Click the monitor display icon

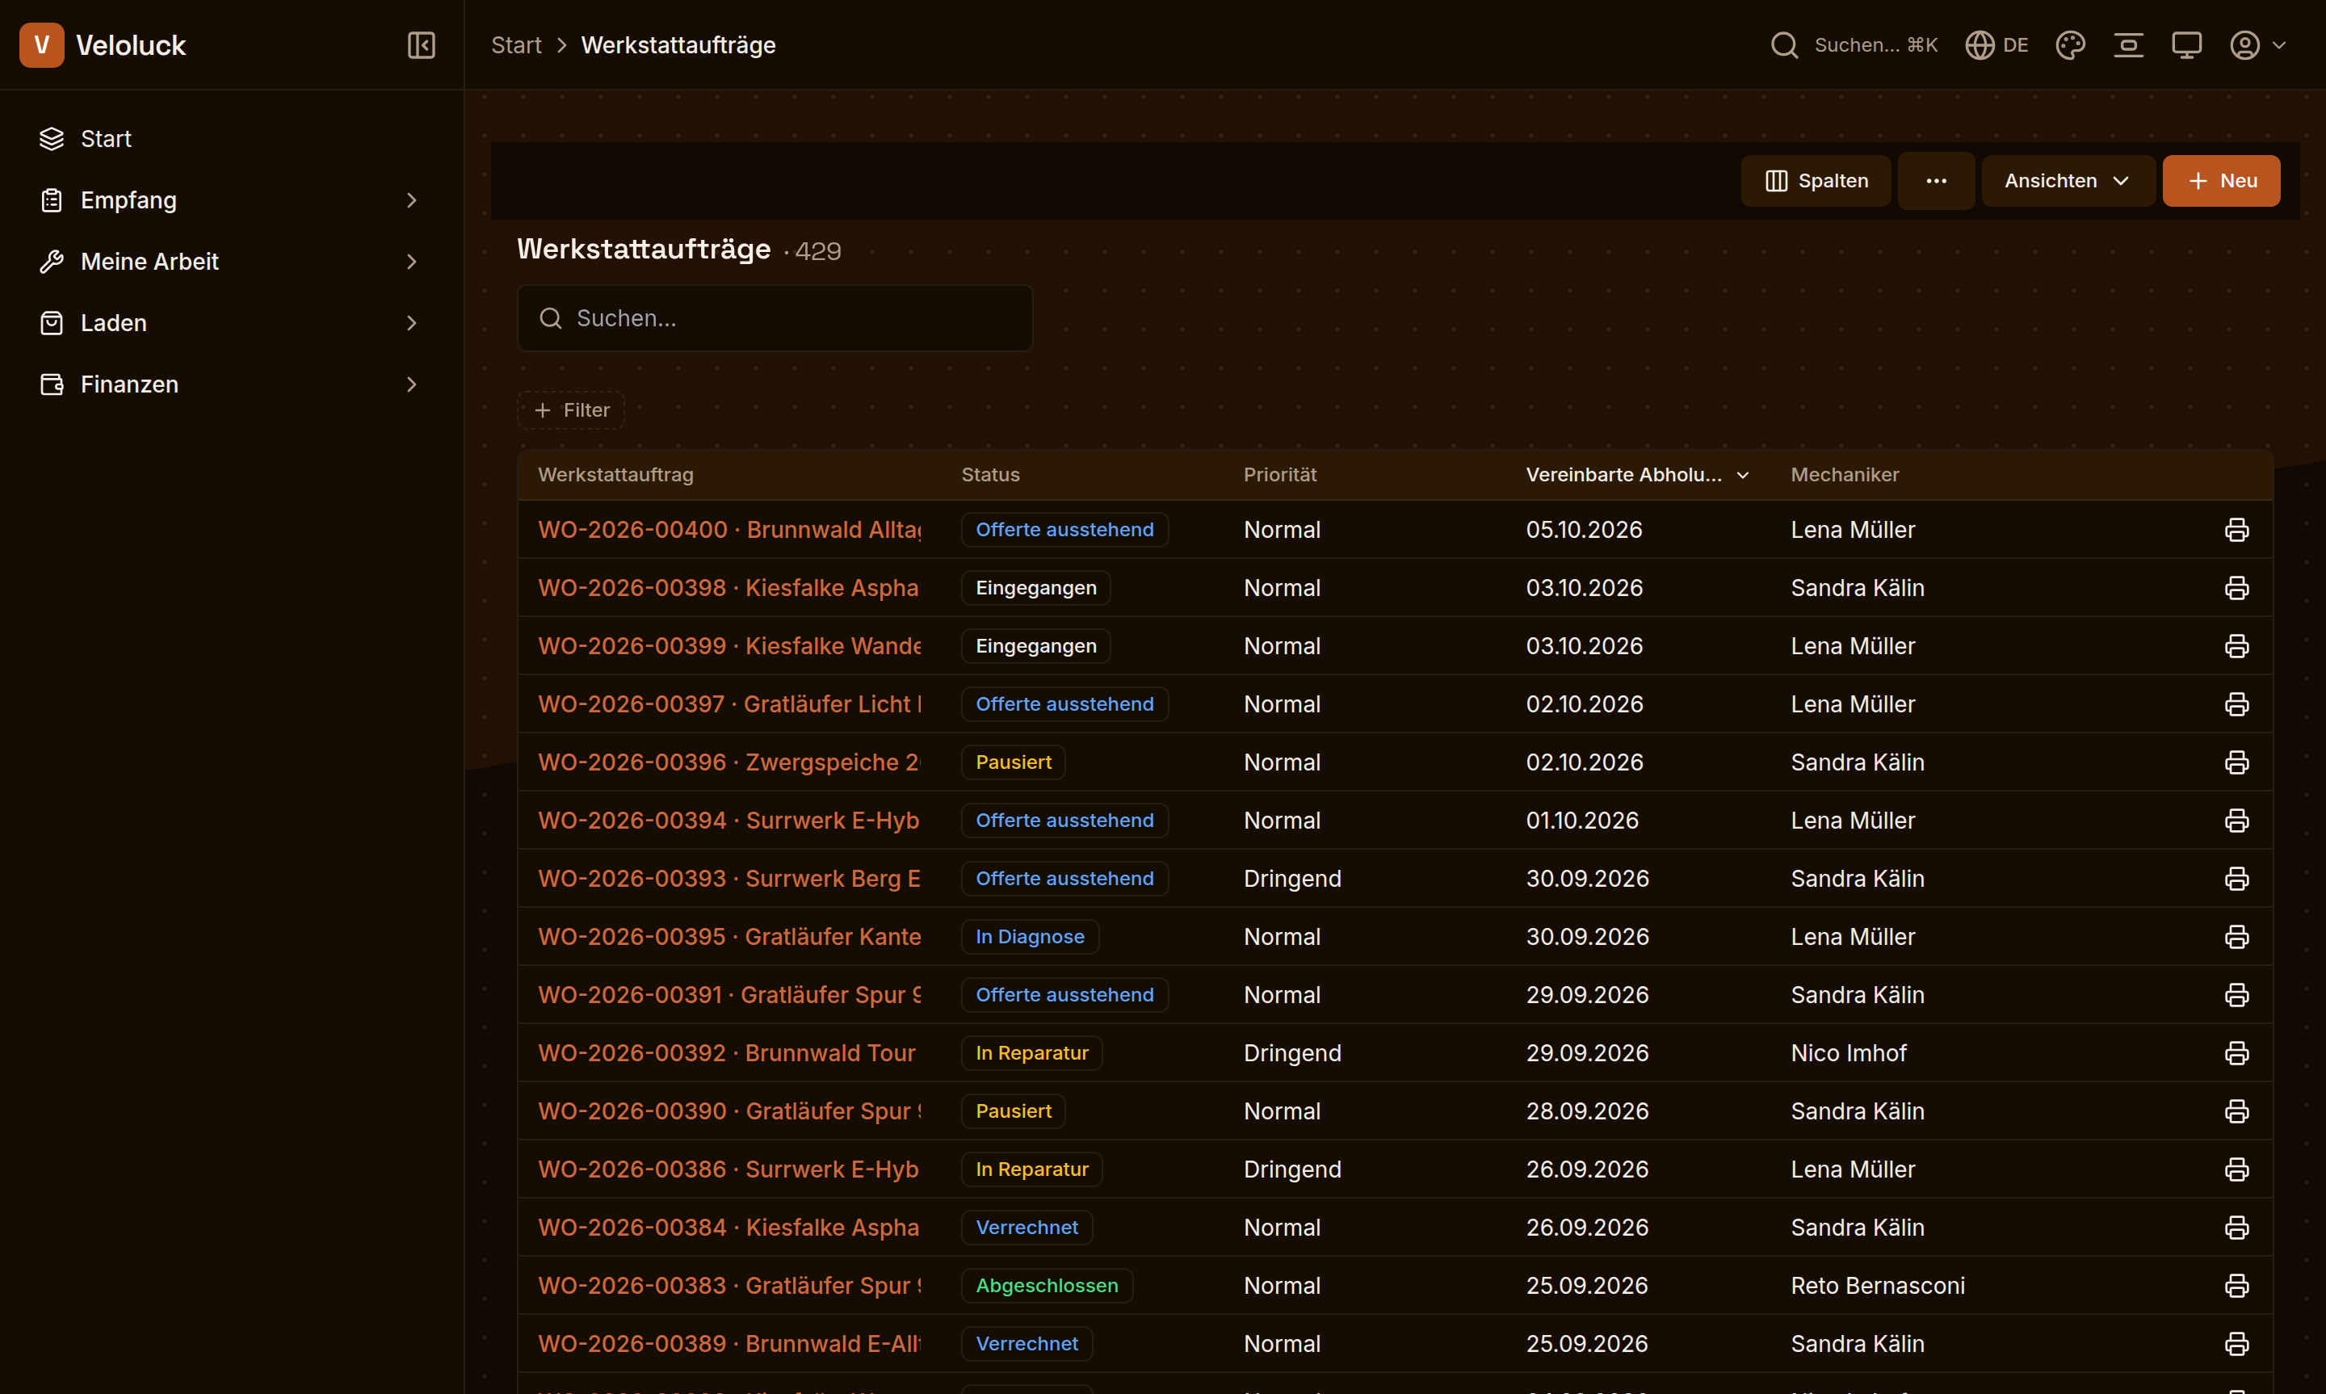click(2186, 45)
